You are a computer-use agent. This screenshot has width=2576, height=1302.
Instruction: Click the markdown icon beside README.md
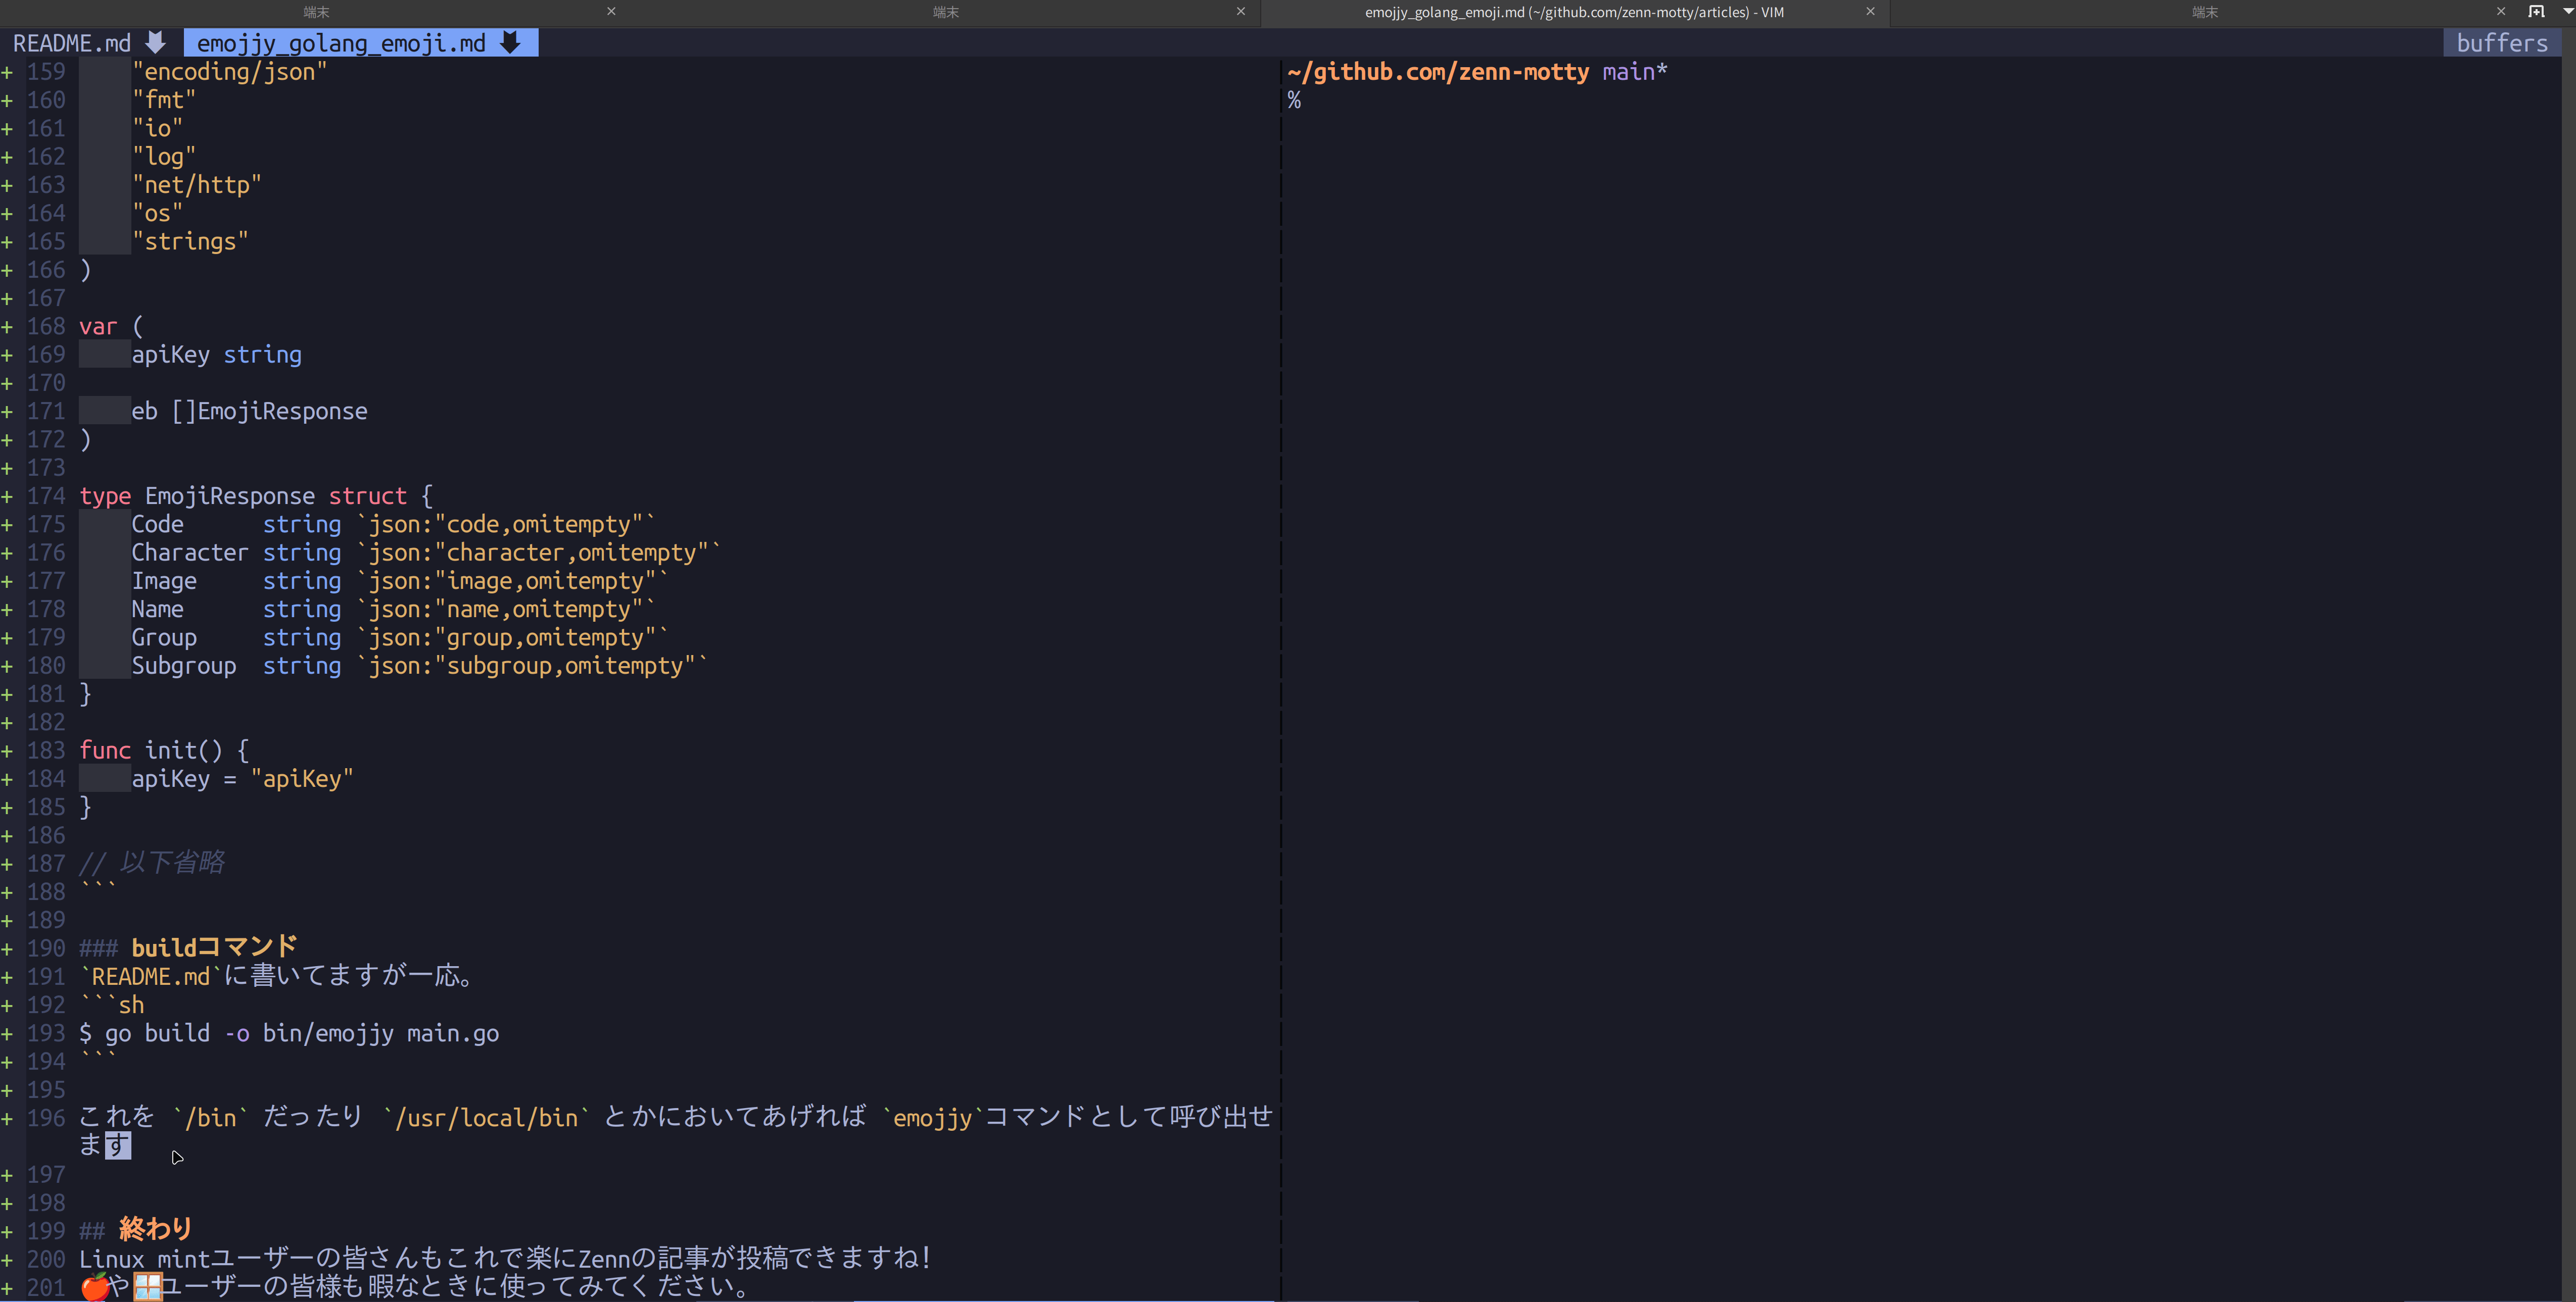point(156,43)
